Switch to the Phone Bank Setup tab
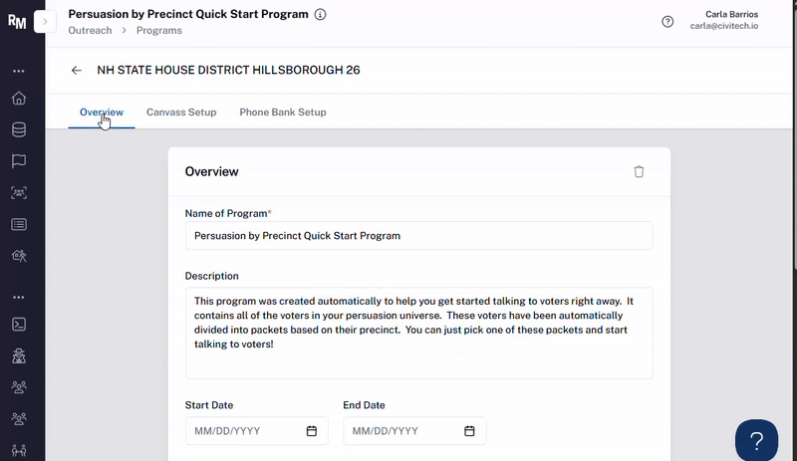This screenshot has height=461, width=797. [x=283, y=113]
